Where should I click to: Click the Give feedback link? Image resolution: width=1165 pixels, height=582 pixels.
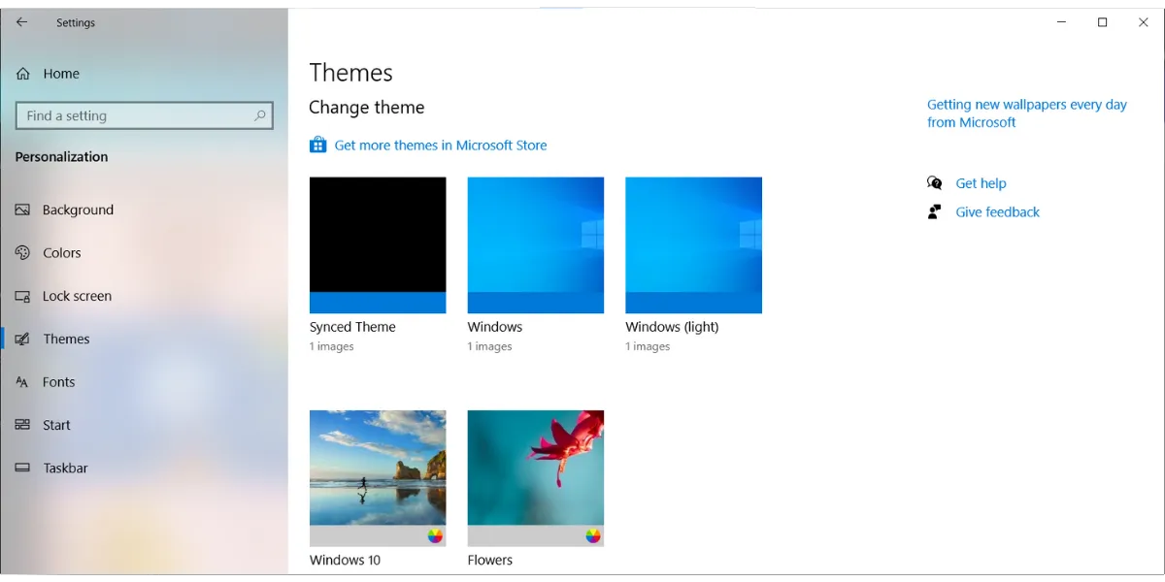(x=997, y=211)
